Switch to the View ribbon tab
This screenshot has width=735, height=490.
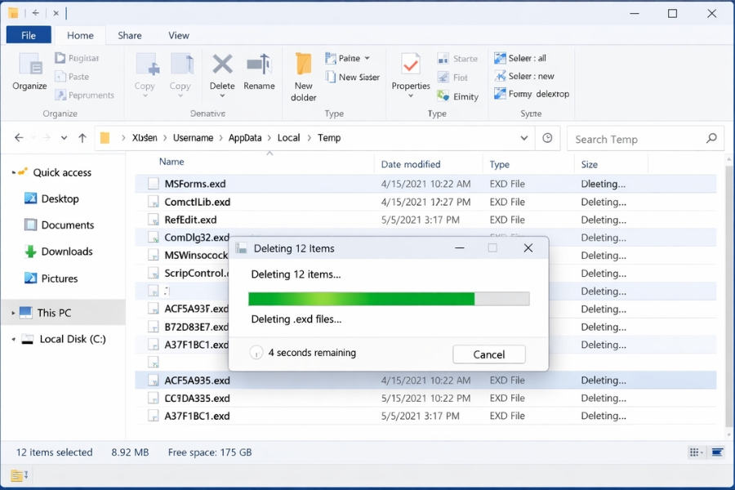tap(178, 35)
